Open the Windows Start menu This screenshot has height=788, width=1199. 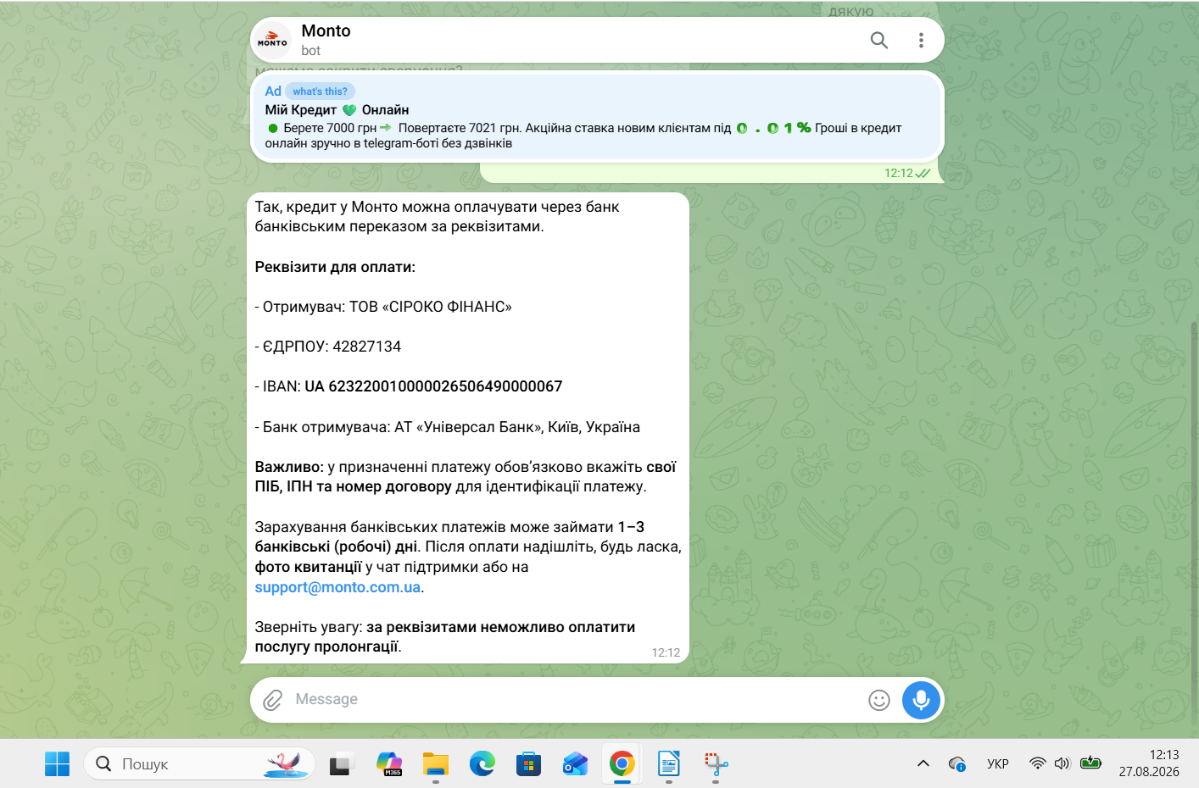click(57, 764)
